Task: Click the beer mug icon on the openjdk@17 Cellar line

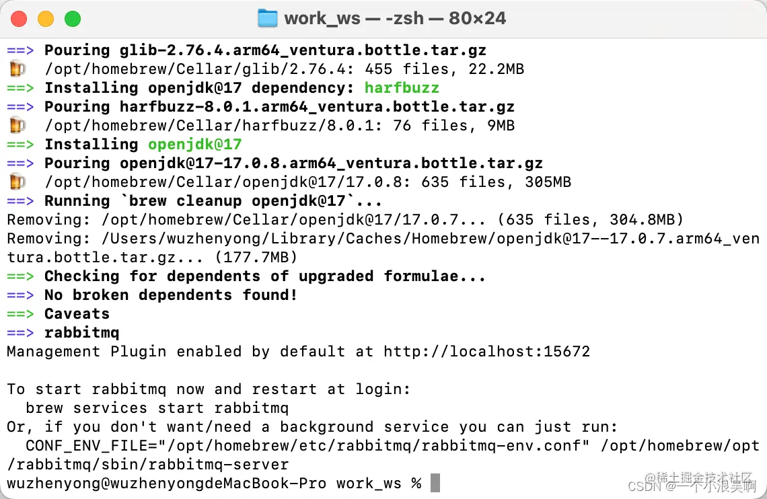Action: coord(17,182)
